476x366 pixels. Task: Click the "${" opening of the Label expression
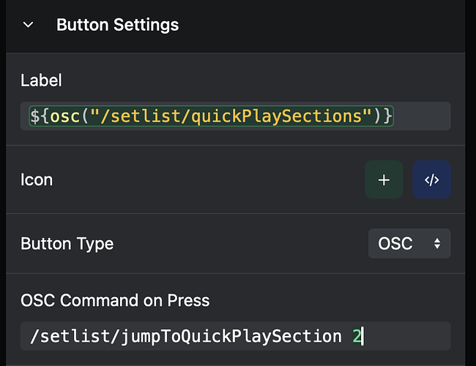pyautogui.click(x=38, y=116)
